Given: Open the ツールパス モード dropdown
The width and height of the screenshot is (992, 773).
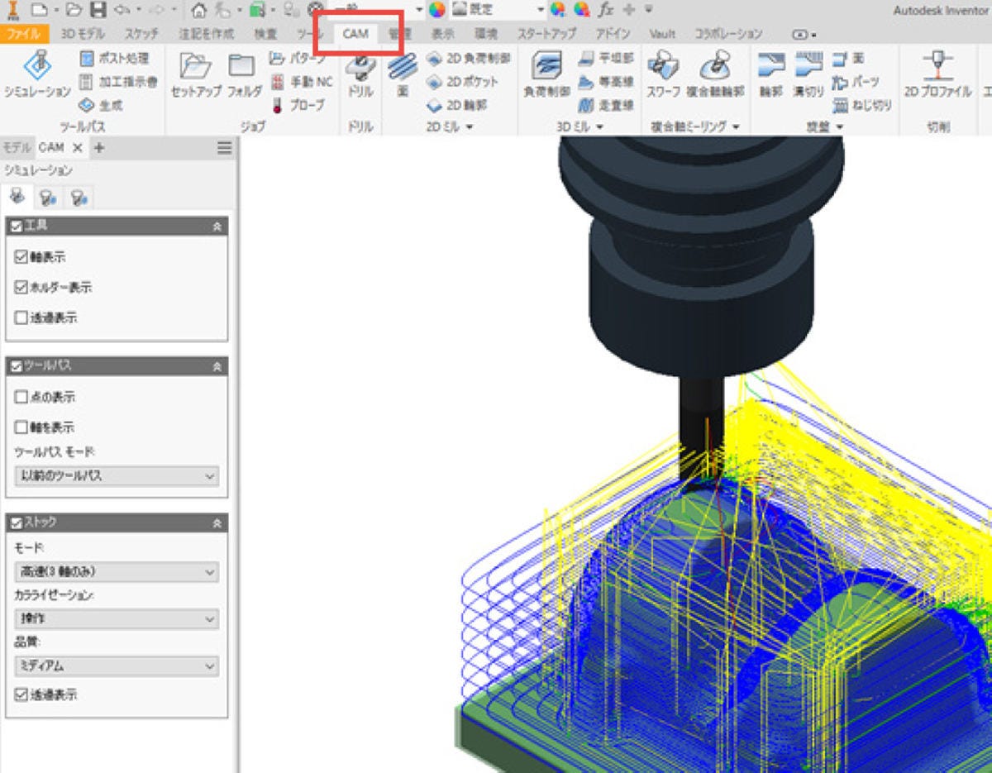Looking at the screenshot, I should tap(117, 476).
